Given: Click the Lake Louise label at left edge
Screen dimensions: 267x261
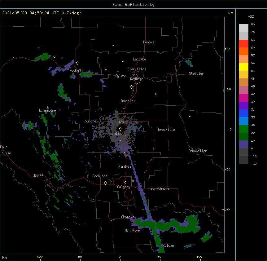Looking at the screenshot, I should (x=6, y=150).
